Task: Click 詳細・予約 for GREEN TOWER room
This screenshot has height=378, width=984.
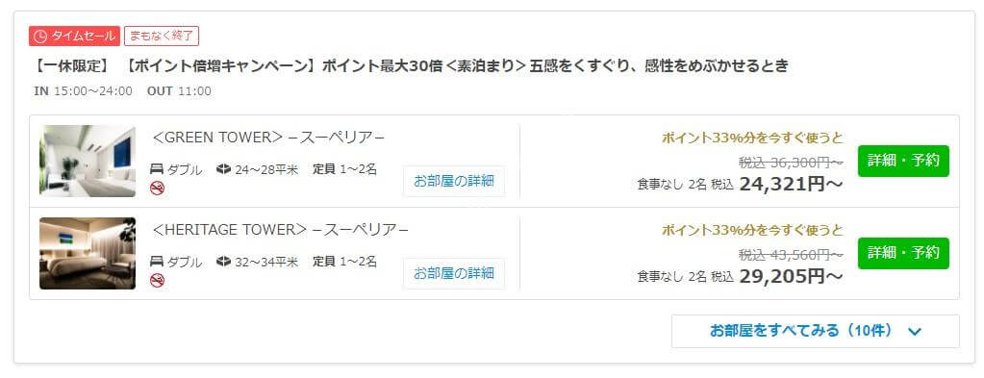Action: [903, 161]
